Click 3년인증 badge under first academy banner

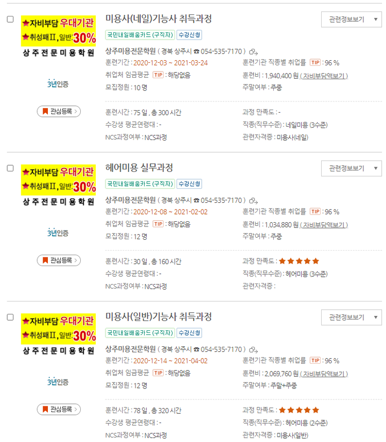coord(58,84)
